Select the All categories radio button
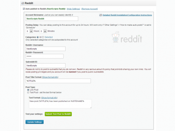This screenshot has width=175, height=131. tap(38, 37)
